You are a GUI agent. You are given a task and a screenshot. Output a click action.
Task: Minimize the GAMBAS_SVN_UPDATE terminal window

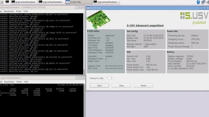(76, 7)
